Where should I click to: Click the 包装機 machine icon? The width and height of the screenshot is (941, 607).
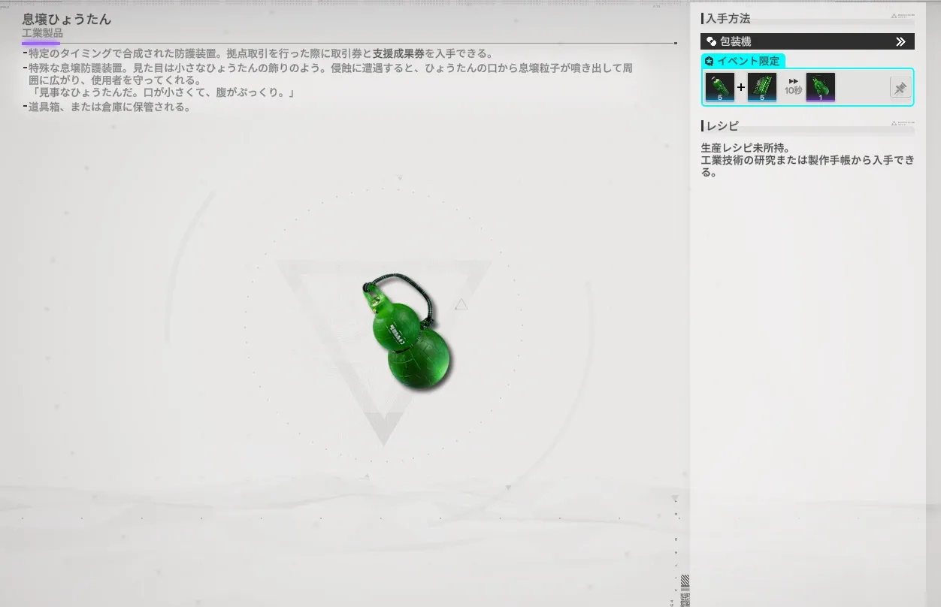[711, 42]
